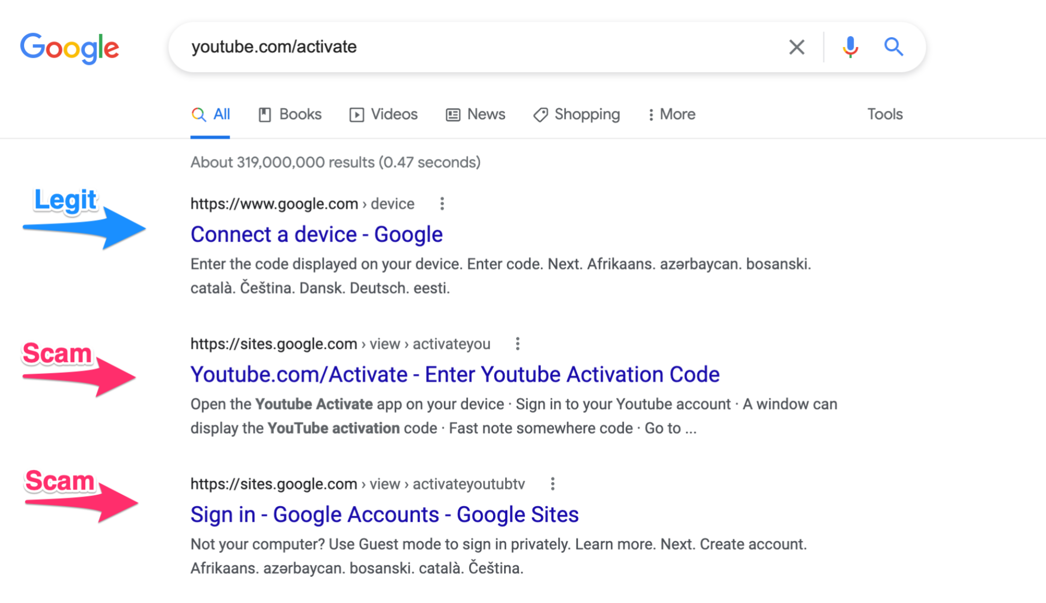
Task: Open options for the Connect a device result
Action: [x=442, y=204]
